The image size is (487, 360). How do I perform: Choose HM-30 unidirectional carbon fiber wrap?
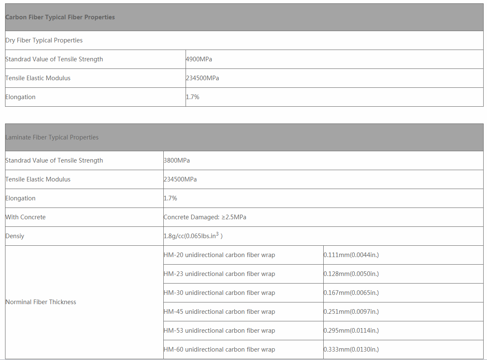coord(220,293)
